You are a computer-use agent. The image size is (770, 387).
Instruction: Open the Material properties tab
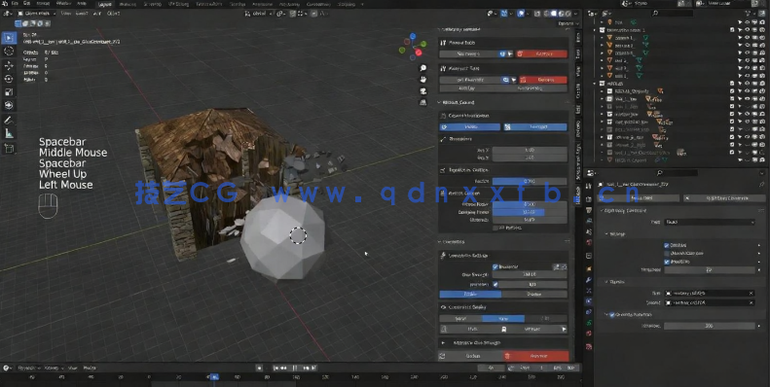(588, 334)
